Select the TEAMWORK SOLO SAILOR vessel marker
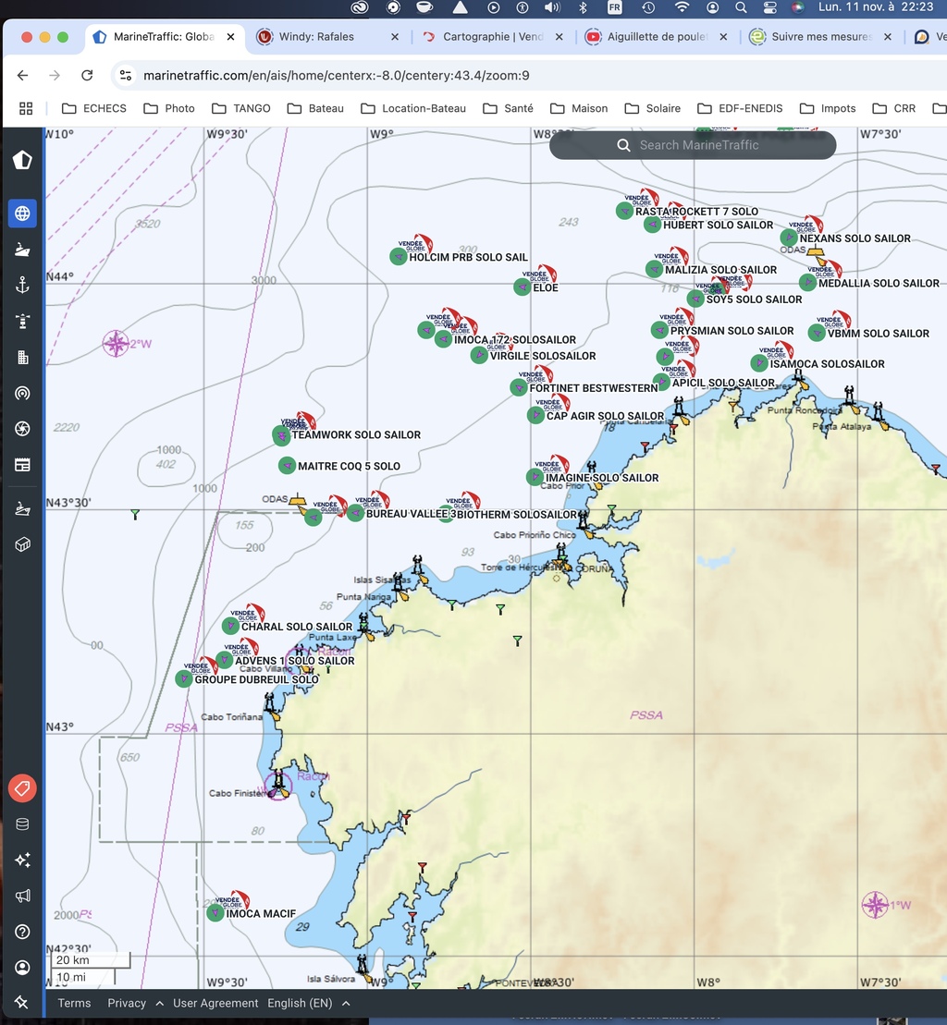This screenshot has height=1025, width=947. pos(281,434)
